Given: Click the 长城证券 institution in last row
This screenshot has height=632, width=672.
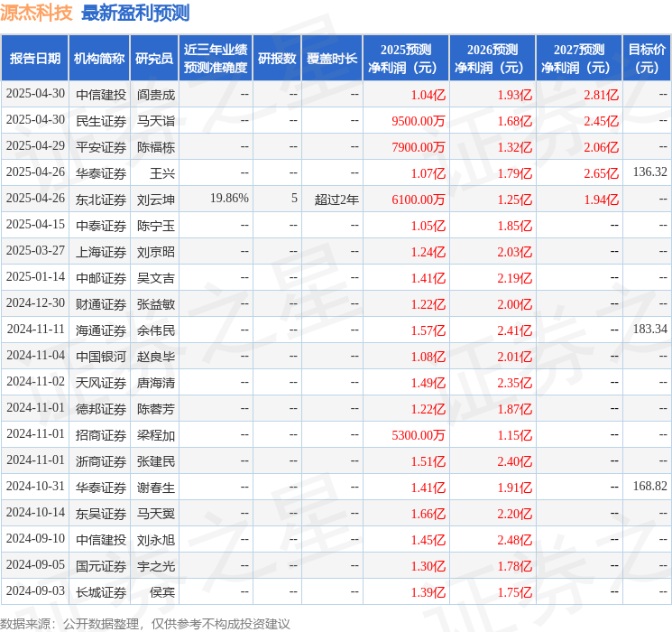Looking at the screenshot, I should (101, 591).
